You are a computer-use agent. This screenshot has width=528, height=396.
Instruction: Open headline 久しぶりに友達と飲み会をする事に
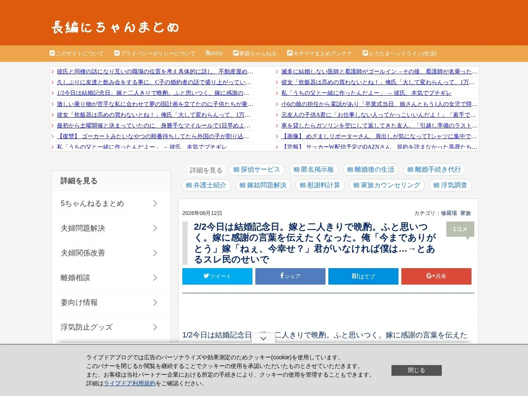point(154,82)
